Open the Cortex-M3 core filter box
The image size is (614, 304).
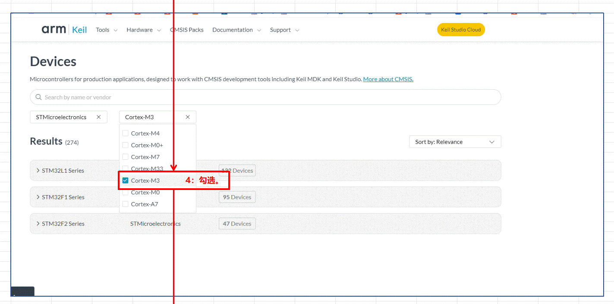(157, 117)
